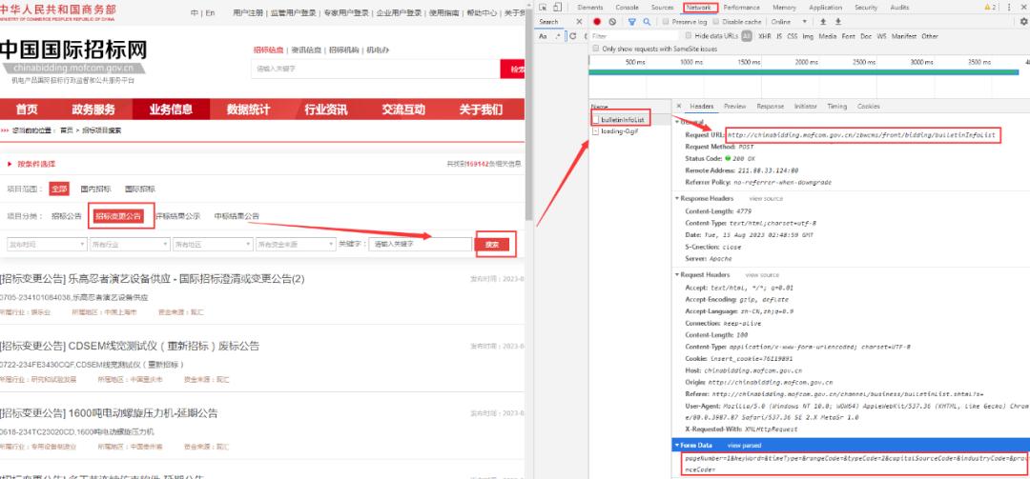
Task: Filter requests by Media type
Action: point(828,36)
